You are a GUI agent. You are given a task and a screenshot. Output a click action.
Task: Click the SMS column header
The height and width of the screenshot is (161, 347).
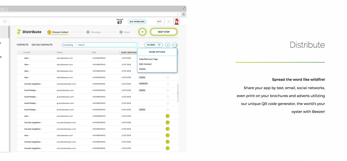(94, 53)
